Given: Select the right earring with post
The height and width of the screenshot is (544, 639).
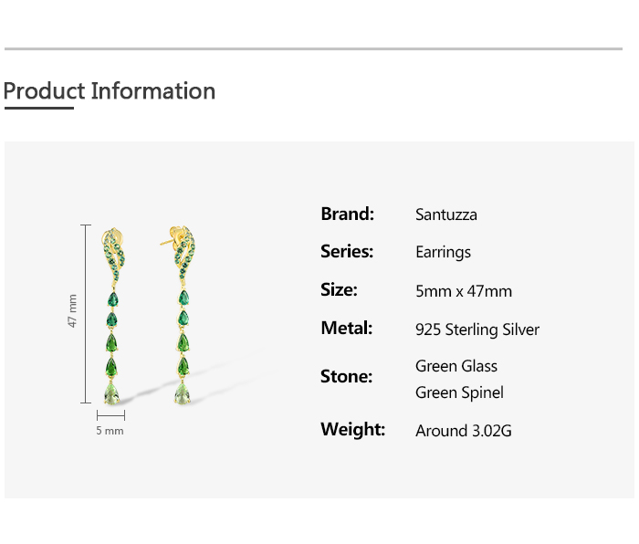Looking at the screenshot, I should point(180,316).
